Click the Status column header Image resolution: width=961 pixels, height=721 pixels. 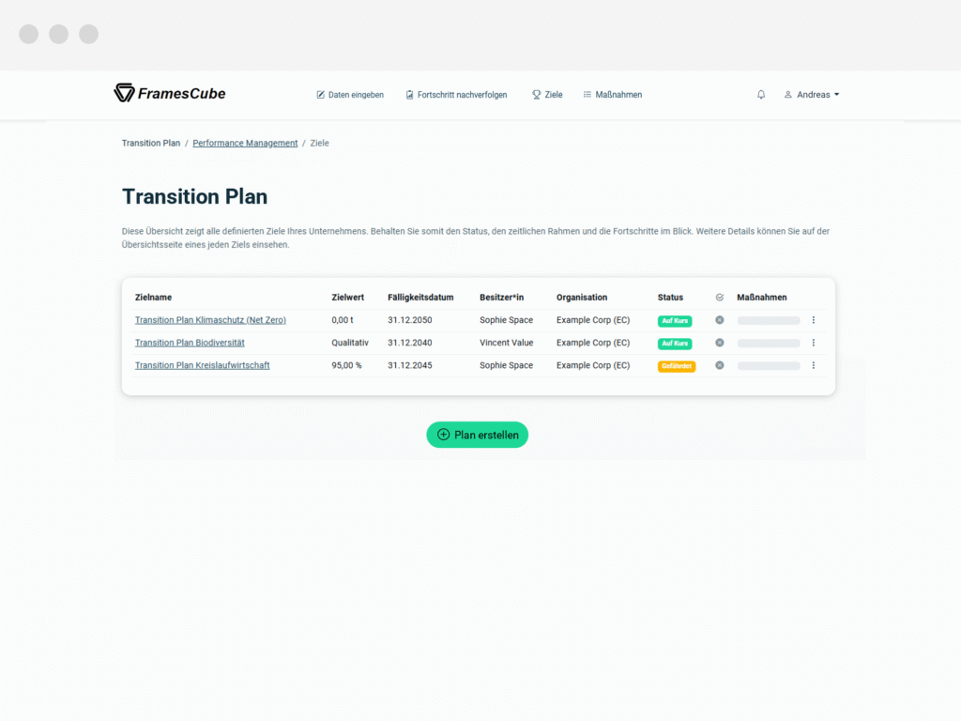670,298
